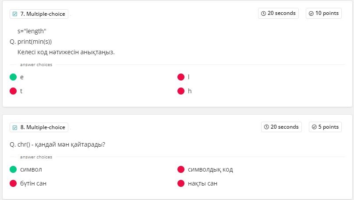Select red answer dot for "l"
This screenshot has width=354, height=200.
[181, 77]
